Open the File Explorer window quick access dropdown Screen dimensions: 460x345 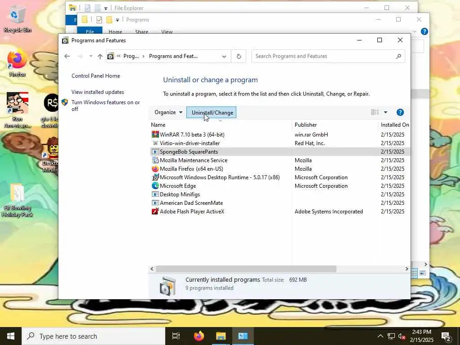pyautogui.click(x=106, y=8)
